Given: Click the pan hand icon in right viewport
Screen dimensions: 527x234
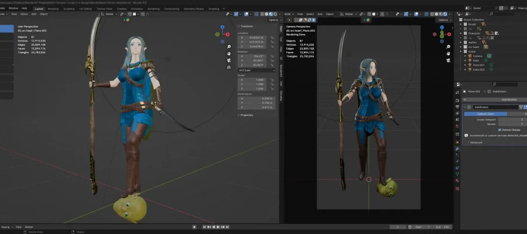Looking at the screenshot, I should click(x=449, y=53).
